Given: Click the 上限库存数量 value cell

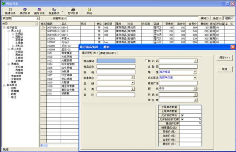Looking at the screenshot, I should [x=191, y=111].
